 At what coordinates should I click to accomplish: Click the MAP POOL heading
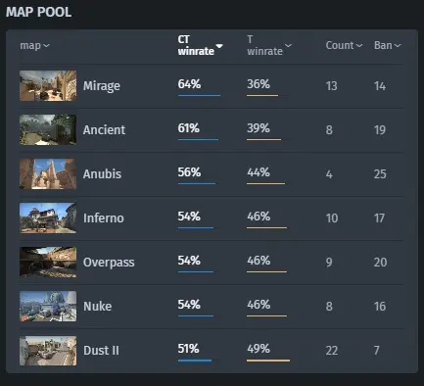click(x=38, y=13)
